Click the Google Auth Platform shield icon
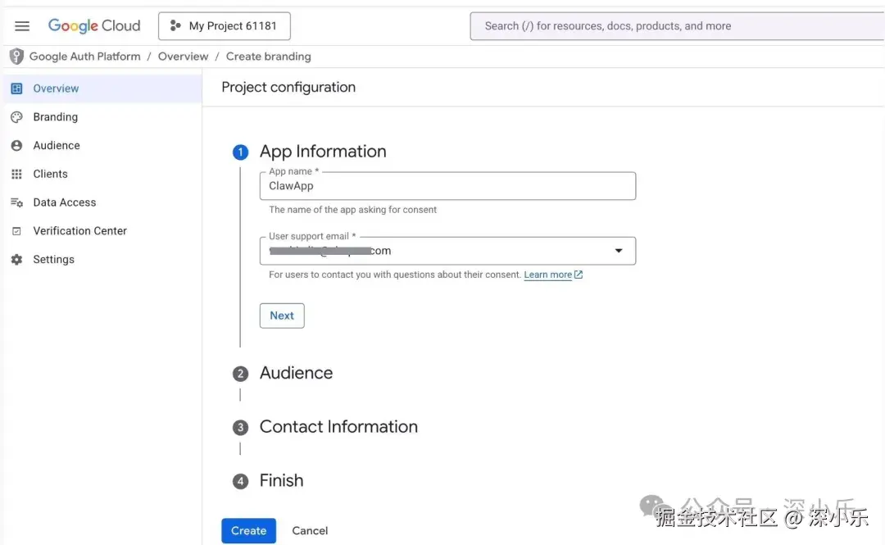885x545 pixels. pos(16,57)
